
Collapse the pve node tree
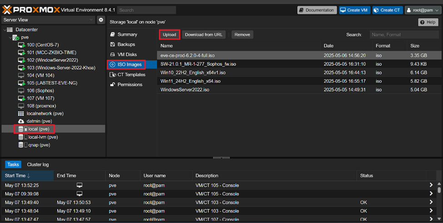click(10, 38)
